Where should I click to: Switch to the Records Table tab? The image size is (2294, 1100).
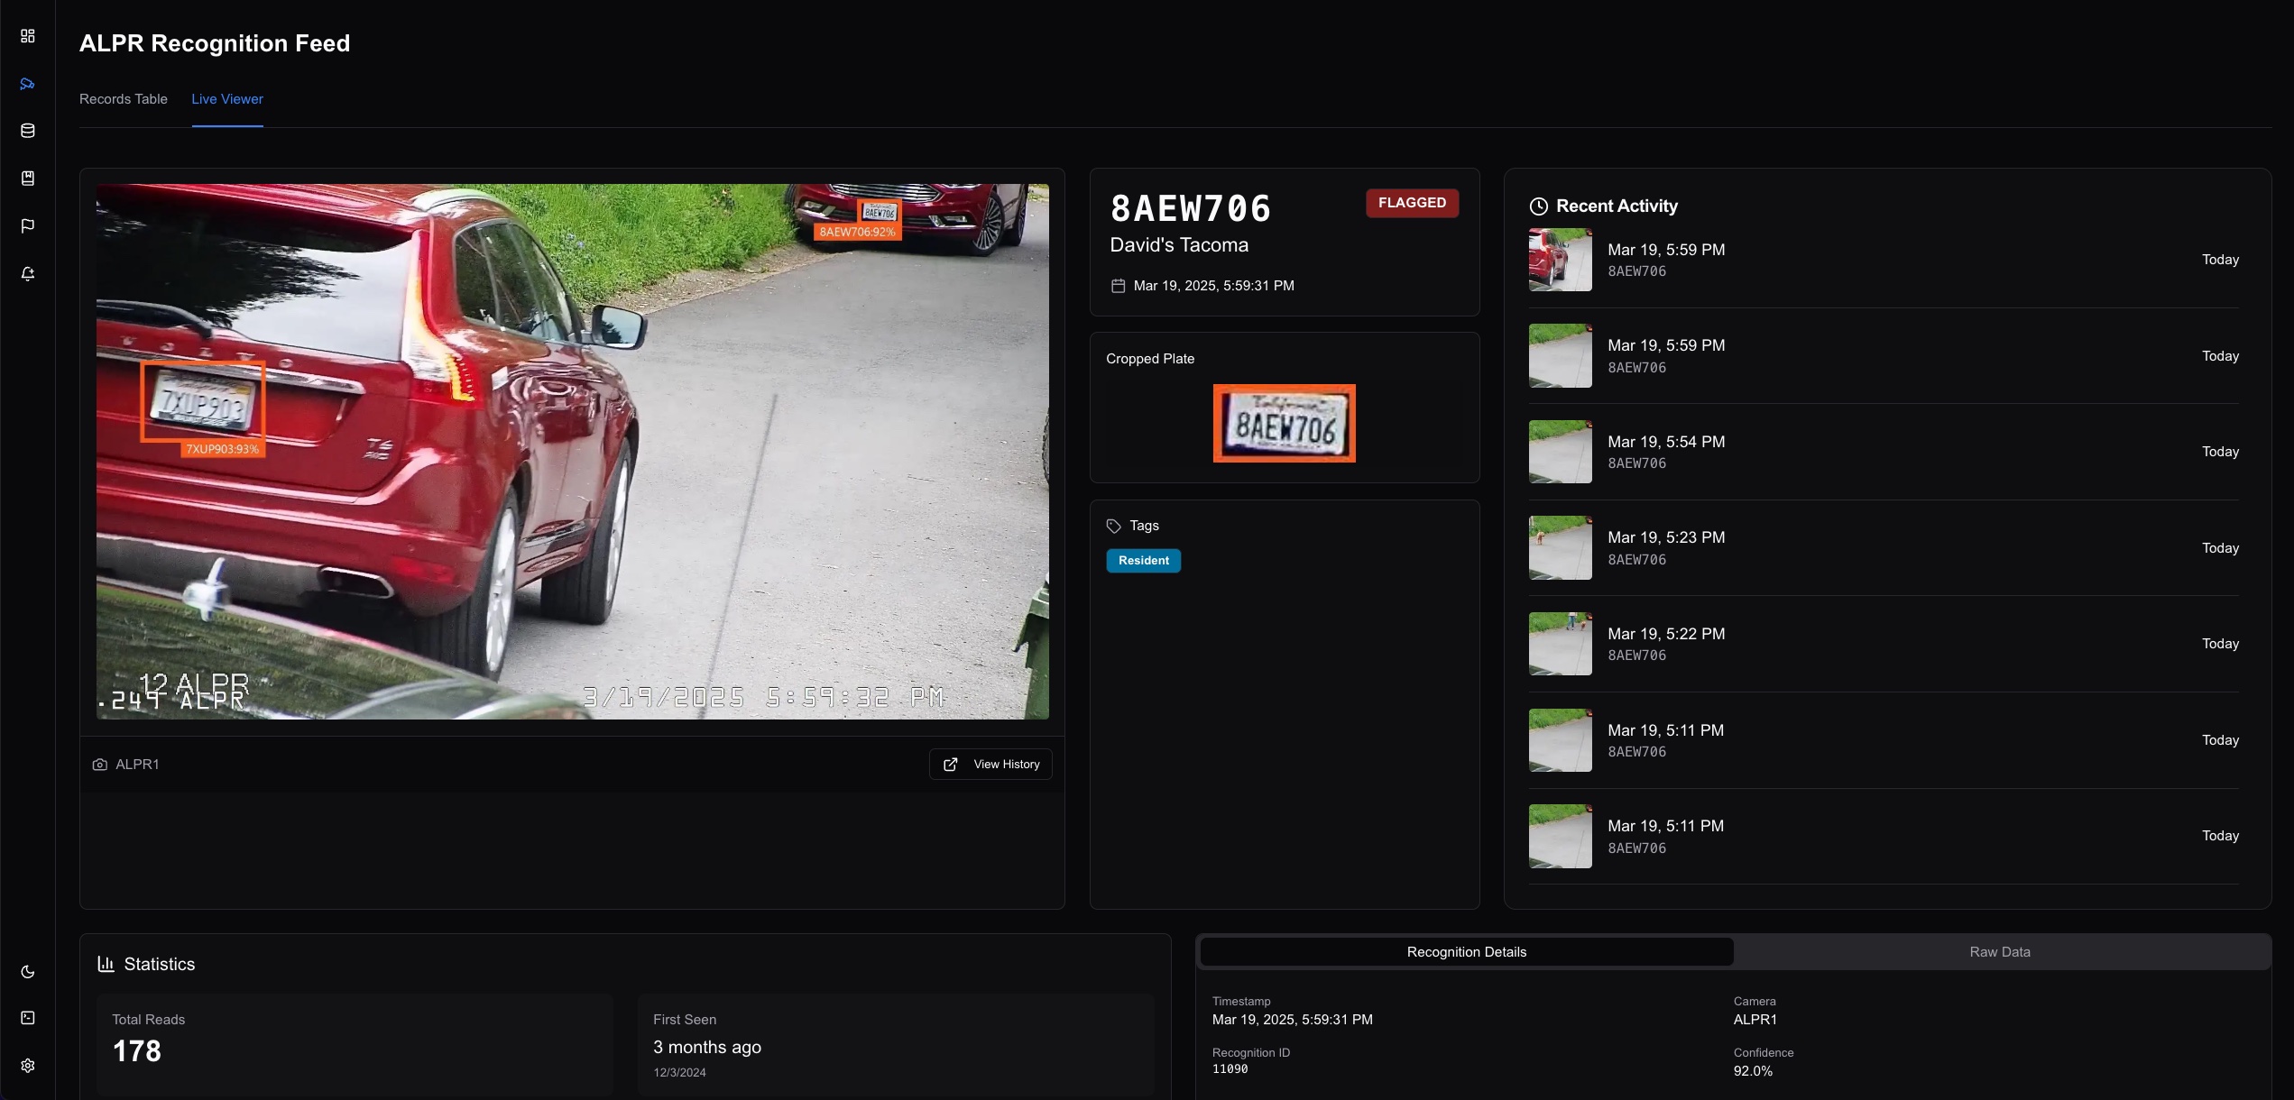[124, 99]
